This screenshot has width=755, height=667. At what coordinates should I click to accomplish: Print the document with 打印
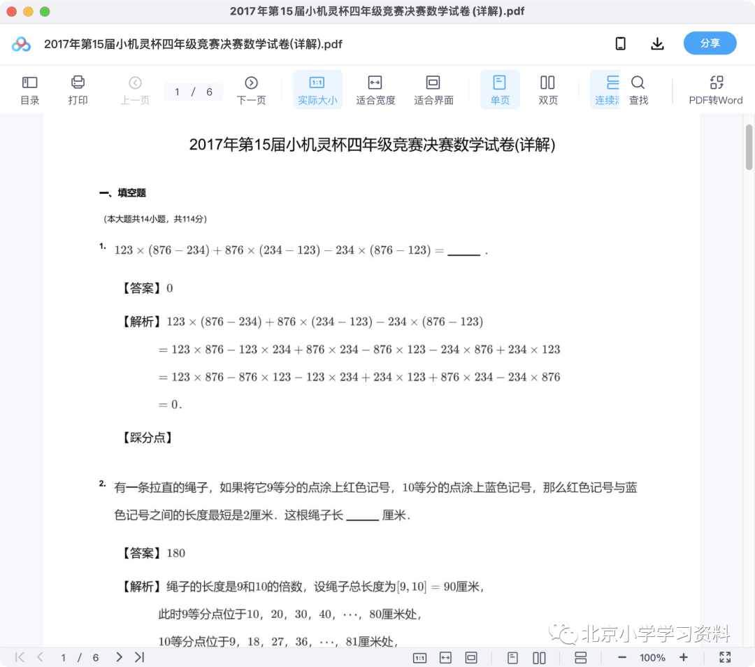click(x=78, y=90)
